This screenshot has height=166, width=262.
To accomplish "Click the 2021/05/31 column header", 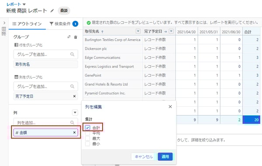I will [x=209, y=32].
